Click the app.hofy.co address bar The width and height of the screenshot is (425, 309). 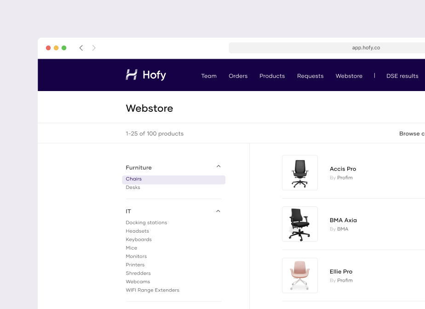pyautogui.click(x=327, y=48)
